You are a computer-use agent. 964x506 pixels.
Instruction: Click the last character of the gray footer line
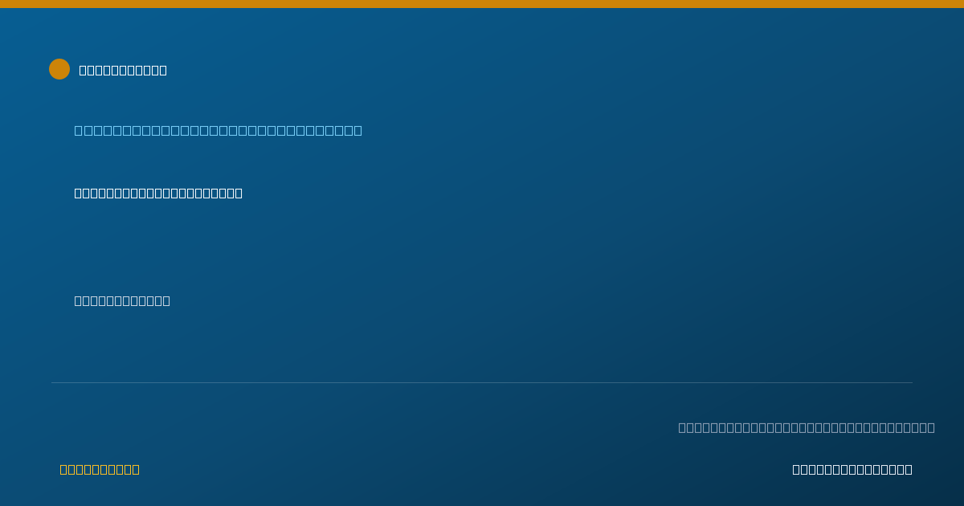(931, 427)
